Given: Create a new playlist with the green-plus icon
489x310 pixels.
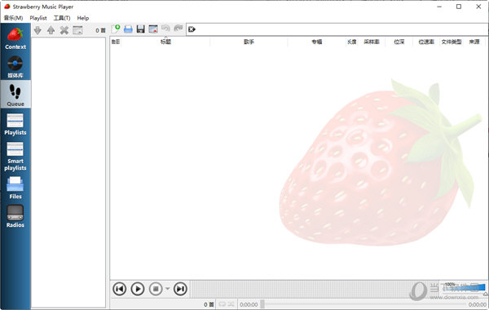Looking at the screenshot, I should point(116,29).
